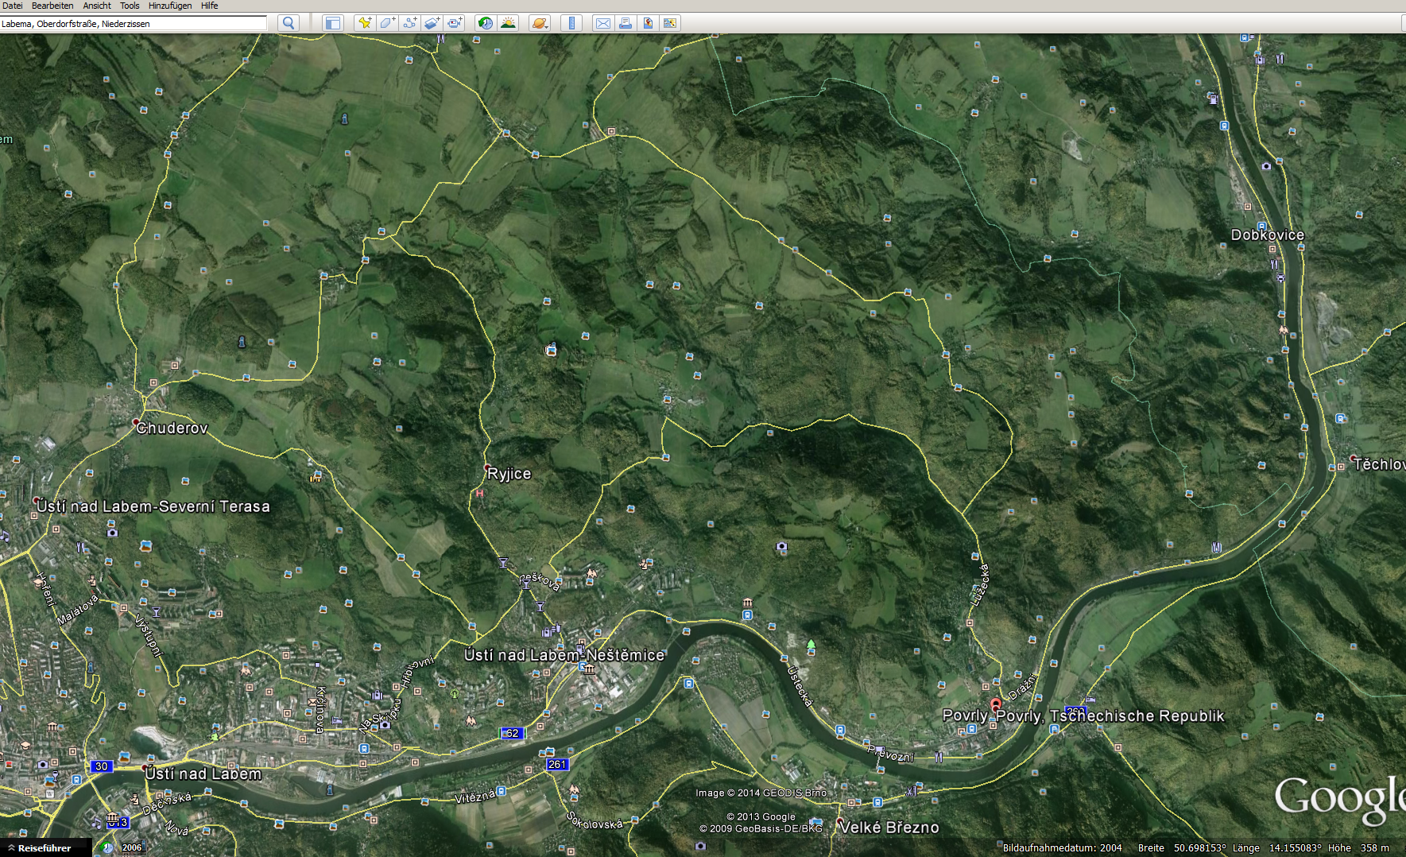Viewport: 1406px width, 857px height.
Task: Show historical imagery with the clock icon
Action: click(x=485, y=23)
